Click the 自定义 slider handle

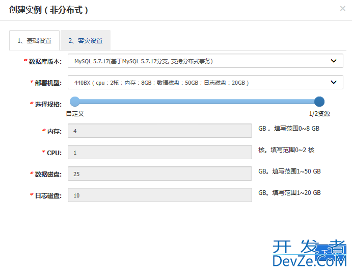(x=75, y=102)
